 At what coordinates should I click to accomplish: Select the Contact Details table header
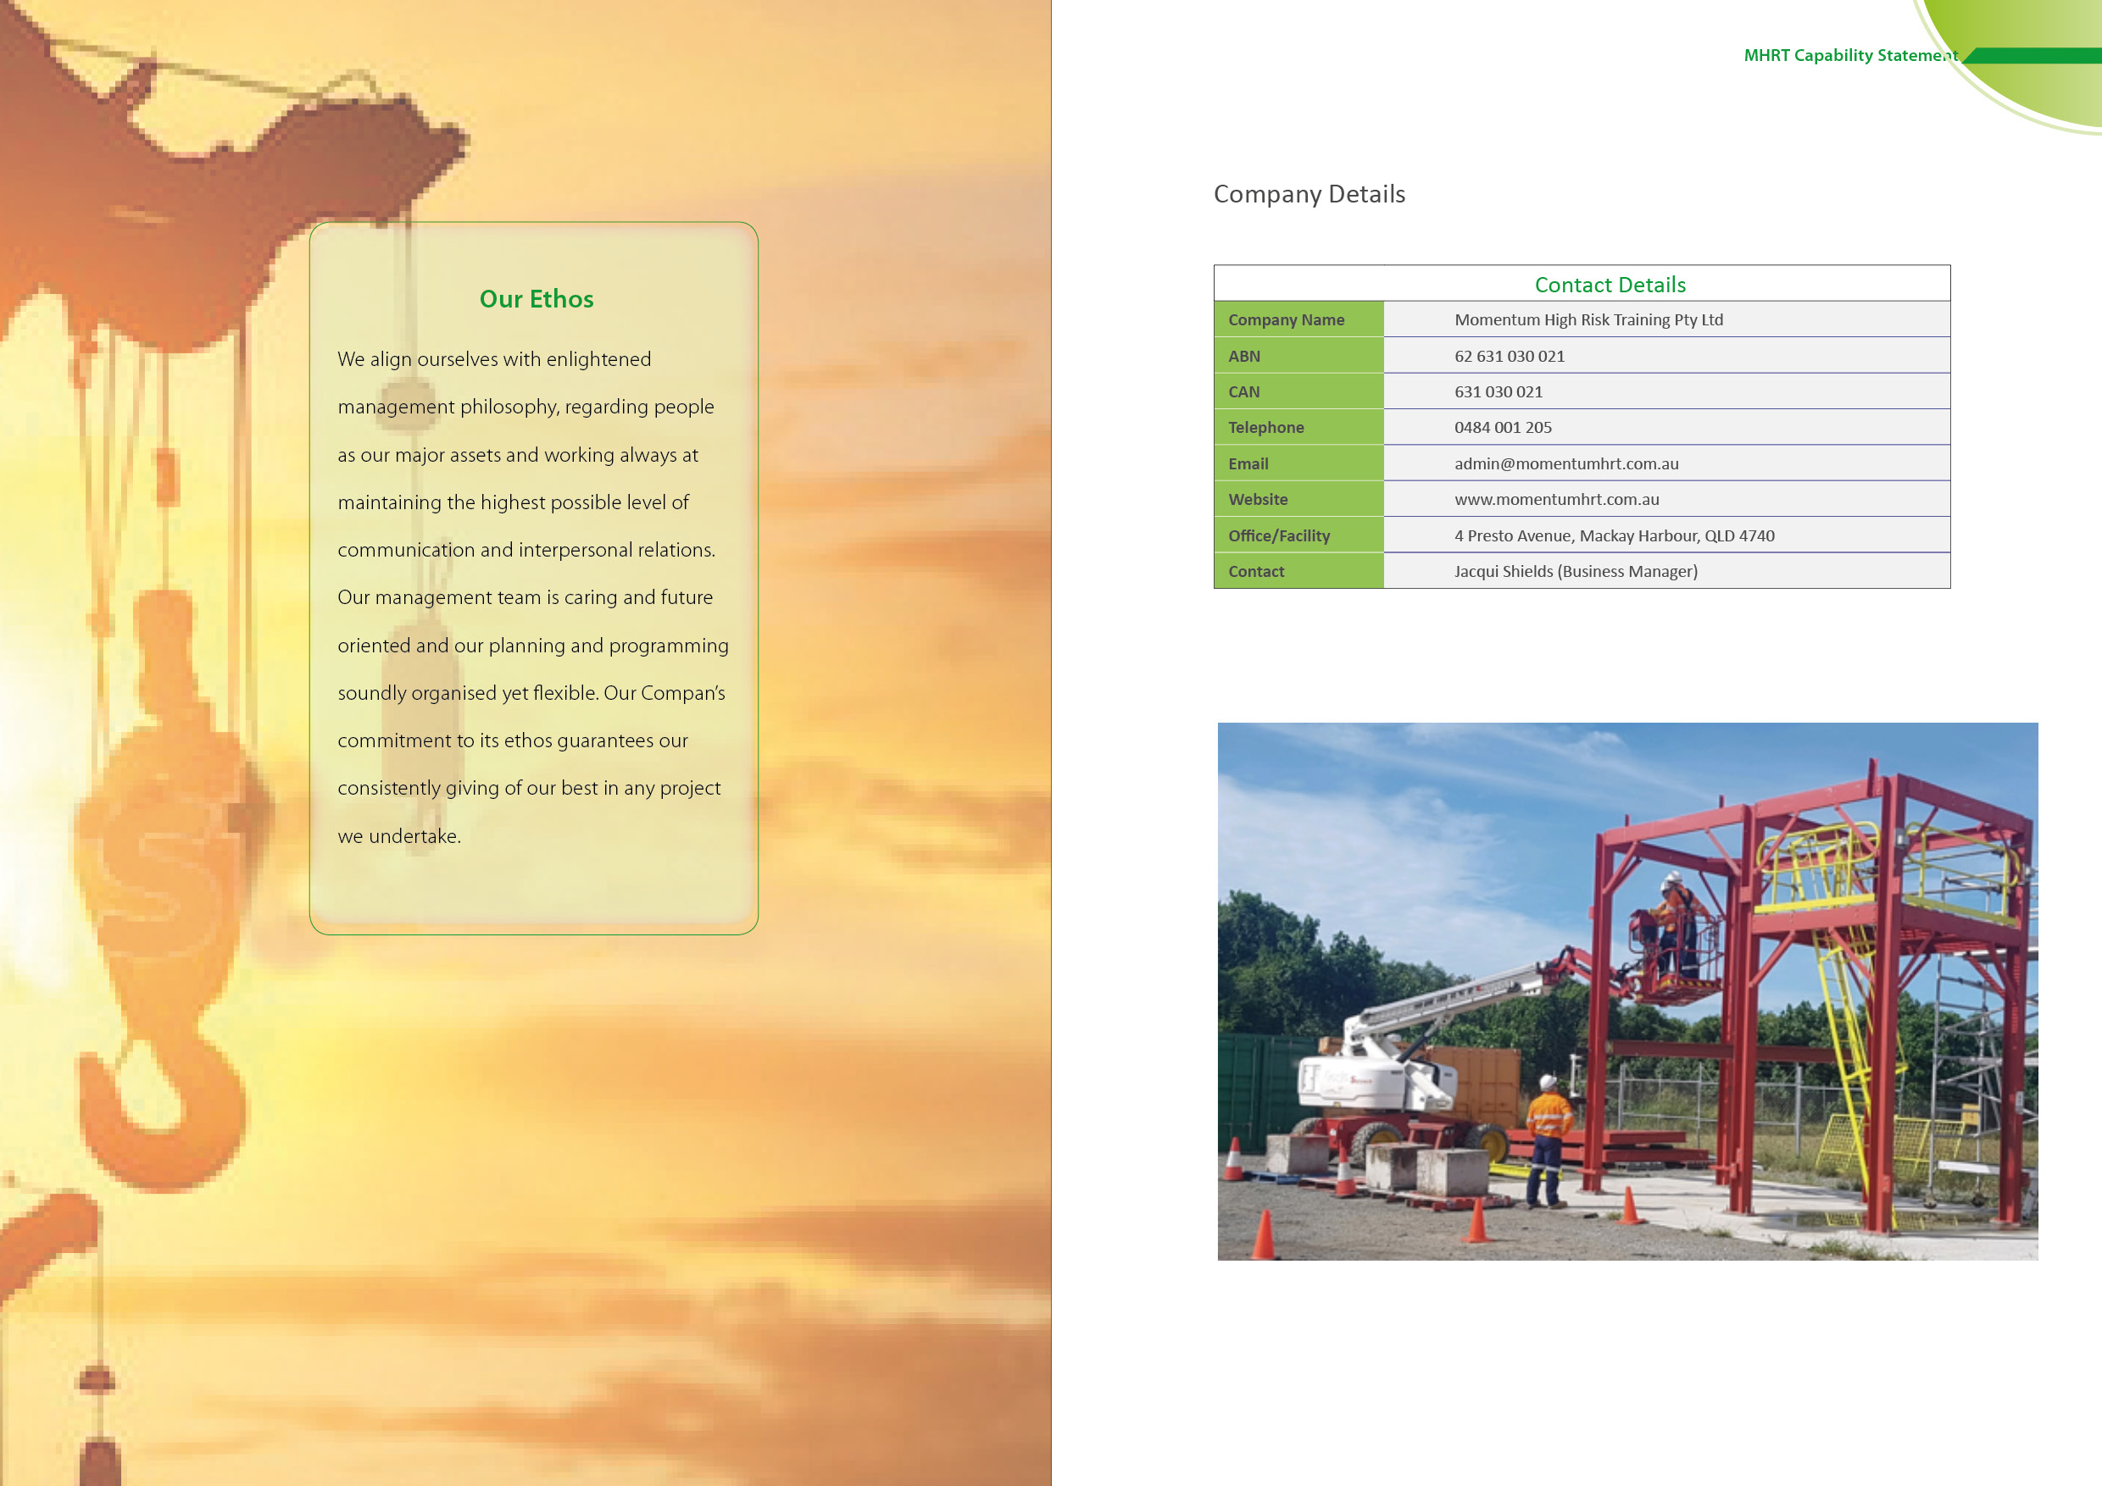pyautogui.click(x=1609, y=285)
